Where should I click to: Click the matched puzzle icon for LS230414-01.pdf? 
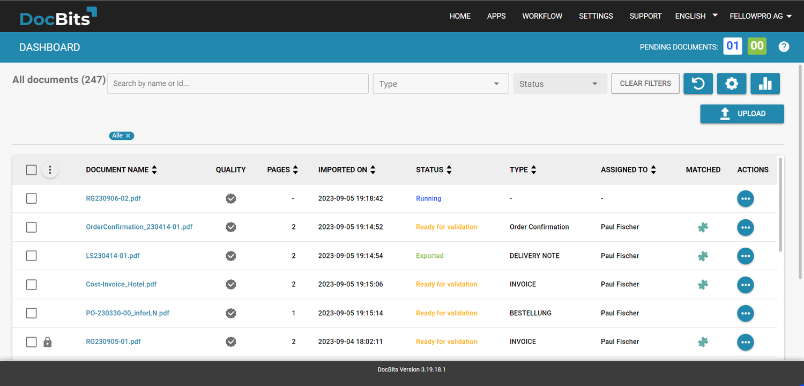coord(703,256)
